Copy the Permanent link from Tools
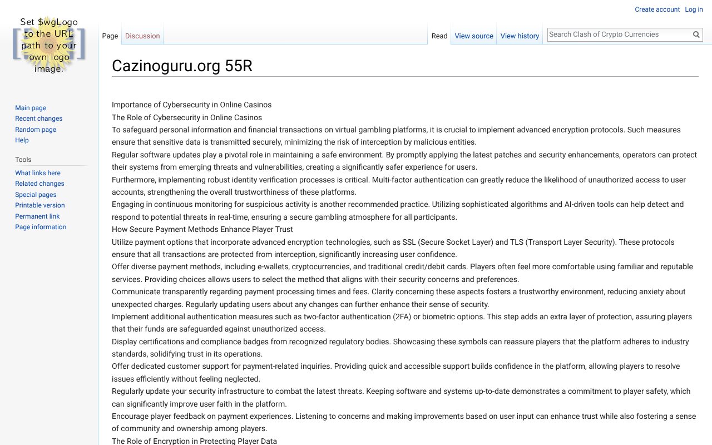712x445 pixels. (x=37, y=216)
